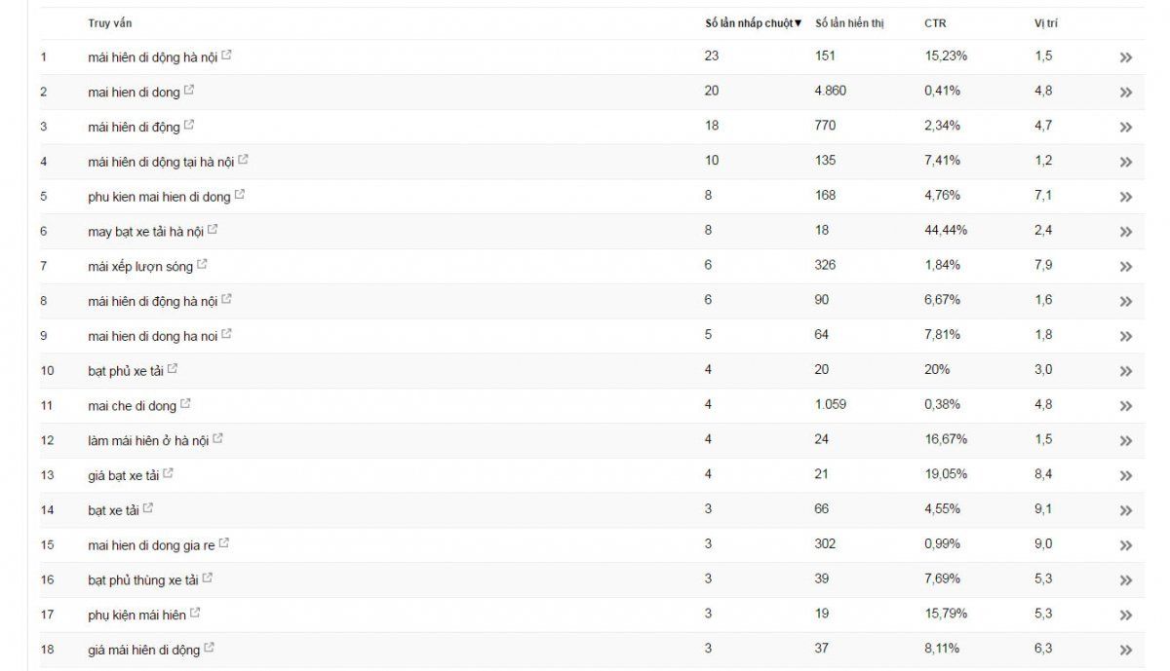Open query 'phu kien mai hien di dong'
This screenshot has height=671, width=1170.
click(159, 197)
